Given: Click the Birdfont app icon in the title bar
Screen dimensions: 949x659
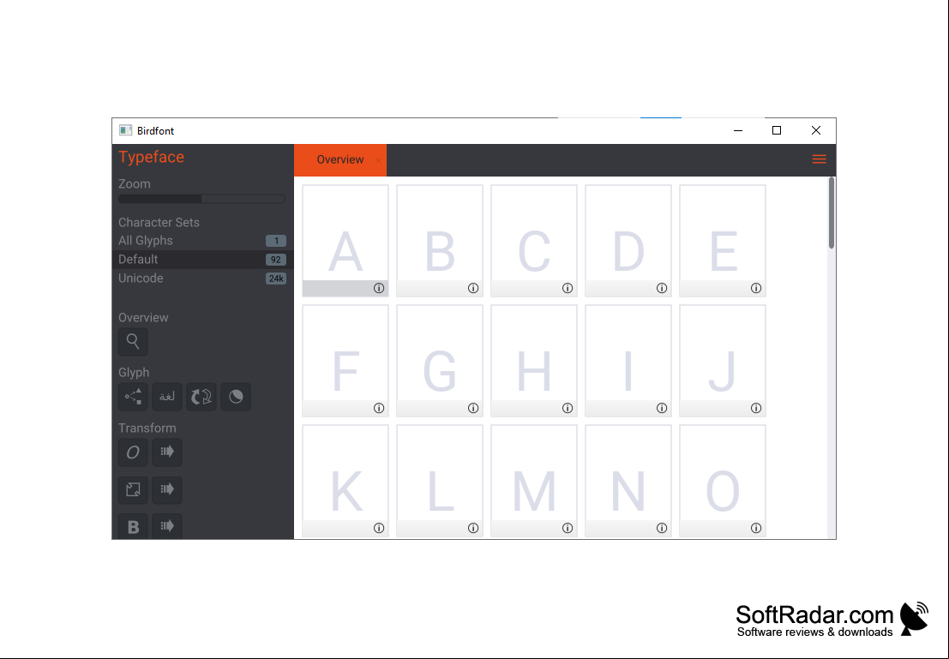Looking at the screenshot, I should pyautogui.click(x=125, y=130).
